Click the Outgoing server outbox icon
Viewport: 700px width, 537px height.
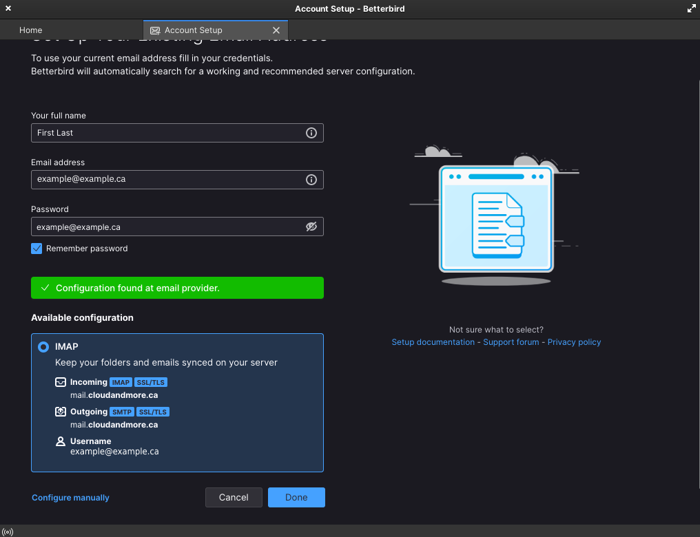point(60,412)
